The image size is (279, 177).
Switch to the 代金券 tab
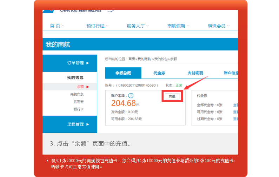[159, 73]
